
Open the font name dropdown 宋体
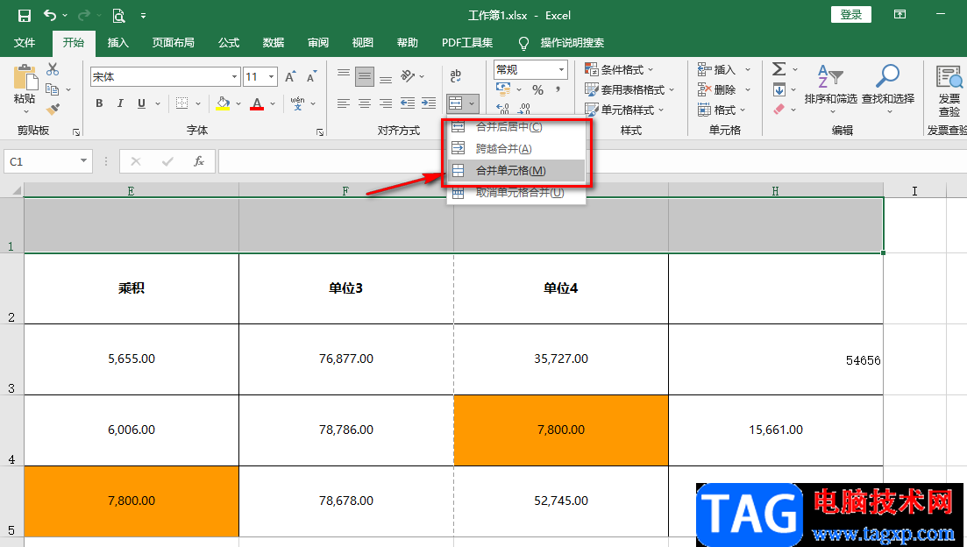pos(234,77)
